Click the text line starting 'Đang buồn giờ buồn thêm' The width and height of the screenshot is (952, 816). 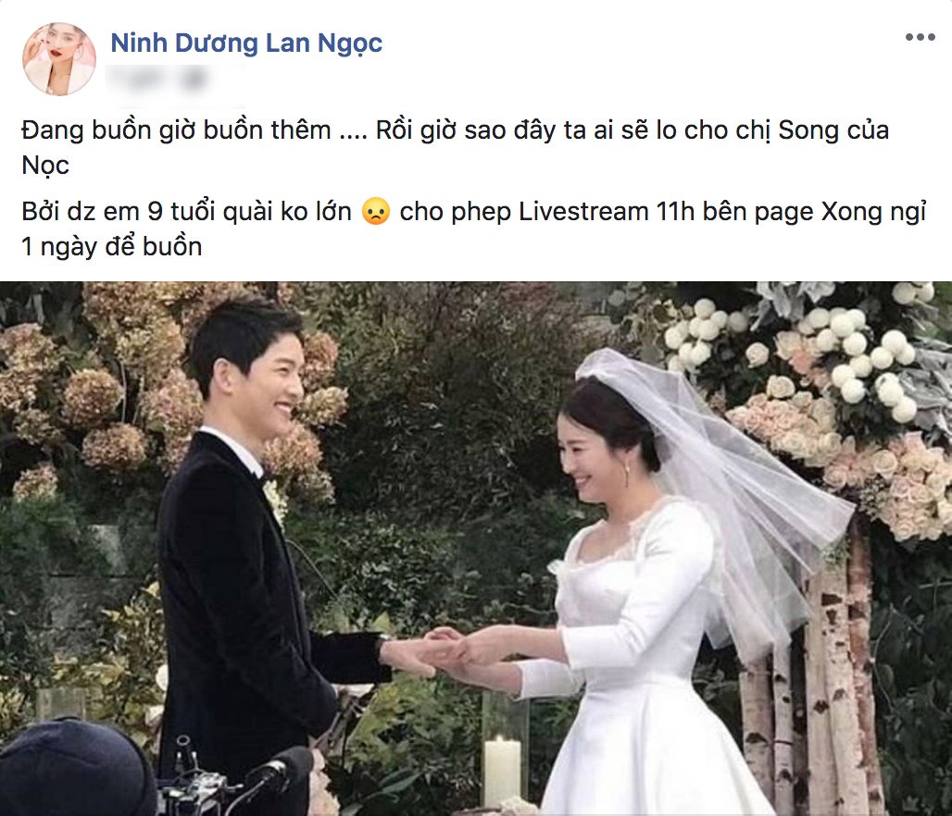click(456, 130)
